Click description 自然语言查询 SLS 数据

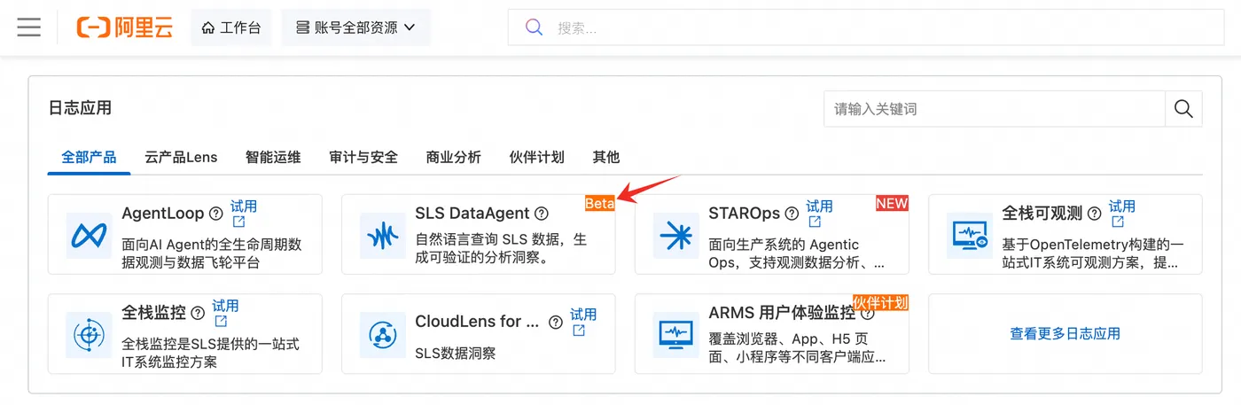[x=501, y=249]
